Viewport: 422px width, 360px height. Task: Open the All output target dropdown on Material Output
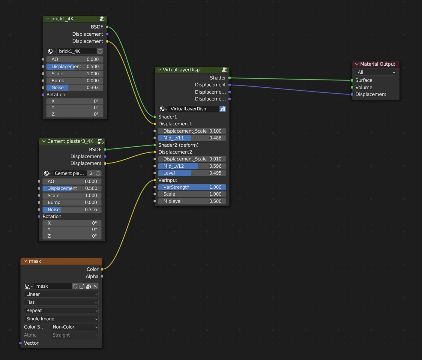click(376, 72)
